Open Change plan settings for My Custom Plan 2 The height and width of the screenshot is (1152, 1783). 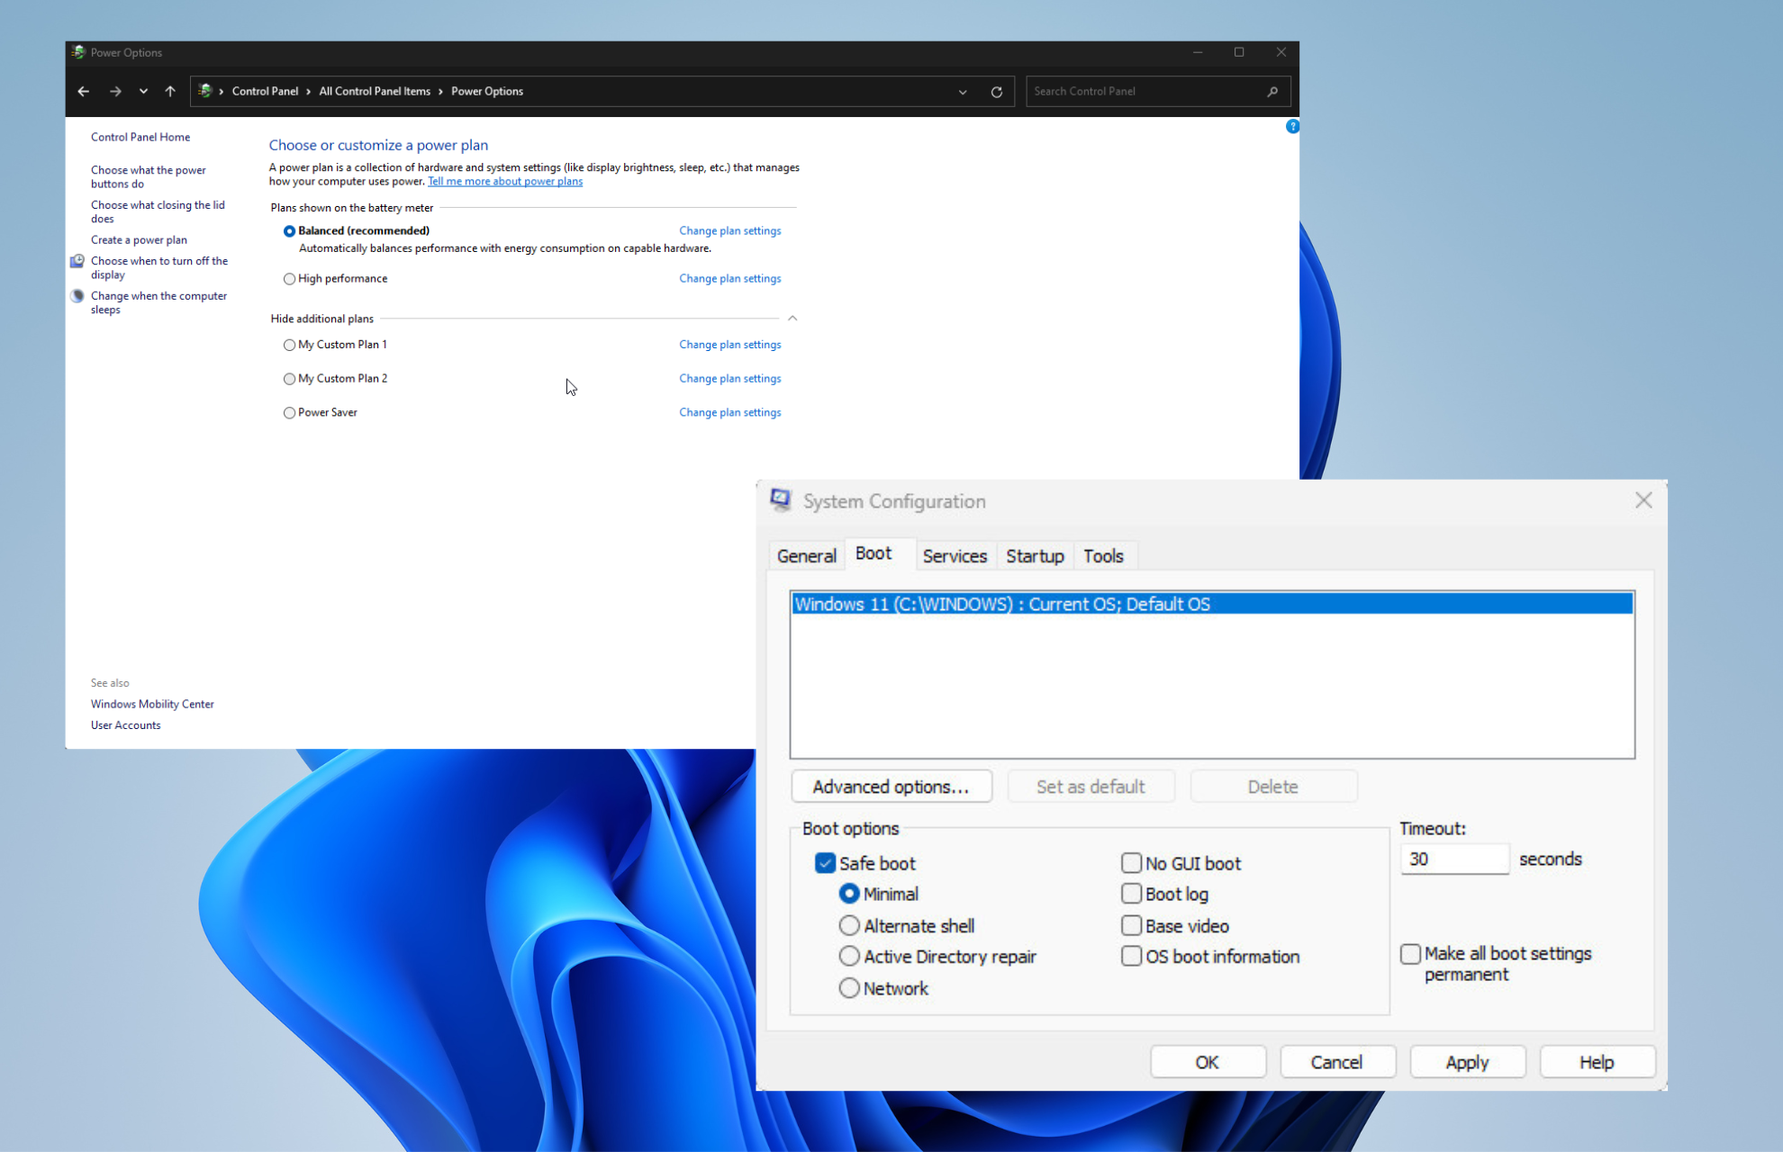(x=729, y=378)
